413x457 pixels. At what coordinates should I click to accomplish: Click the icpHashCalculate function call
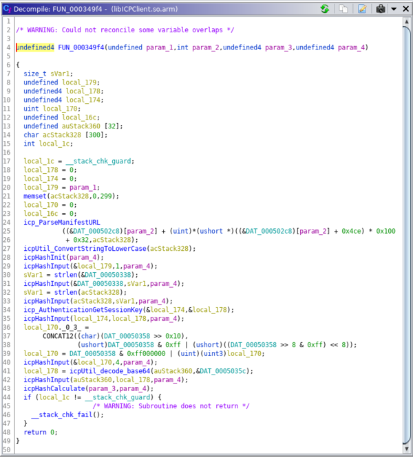click(54, 388)
